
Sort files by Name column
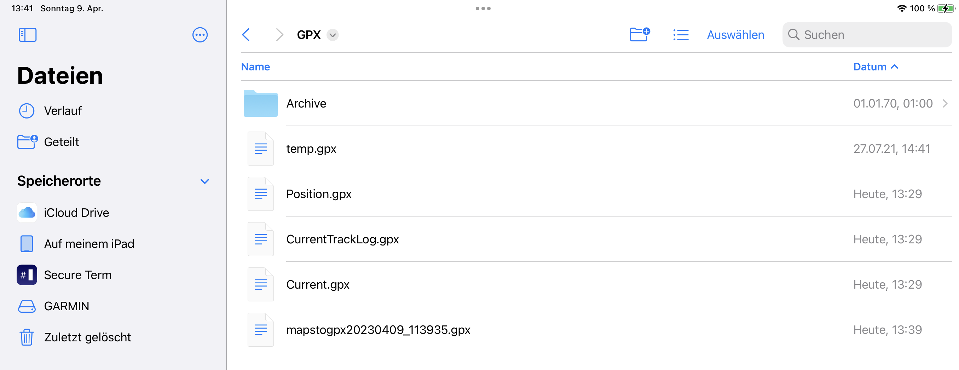coord(255,67)
